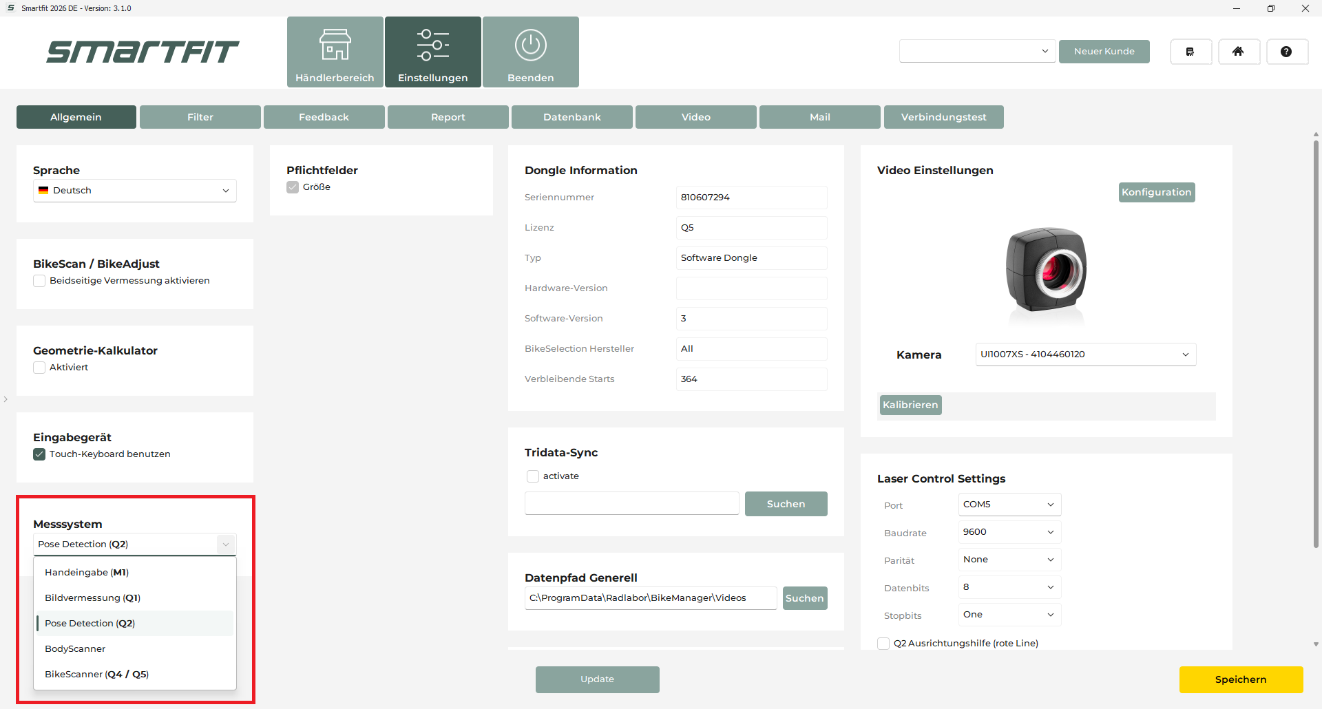Expand the left side panel arrow

6,399
